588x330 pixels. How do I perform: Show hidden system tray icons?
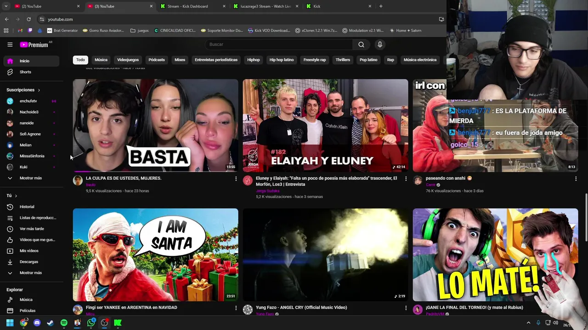(528, 323)
